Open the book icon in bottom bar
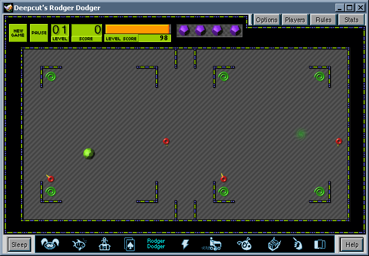Image resolution: width=369 pixels, height=256 pixels. 320,244
